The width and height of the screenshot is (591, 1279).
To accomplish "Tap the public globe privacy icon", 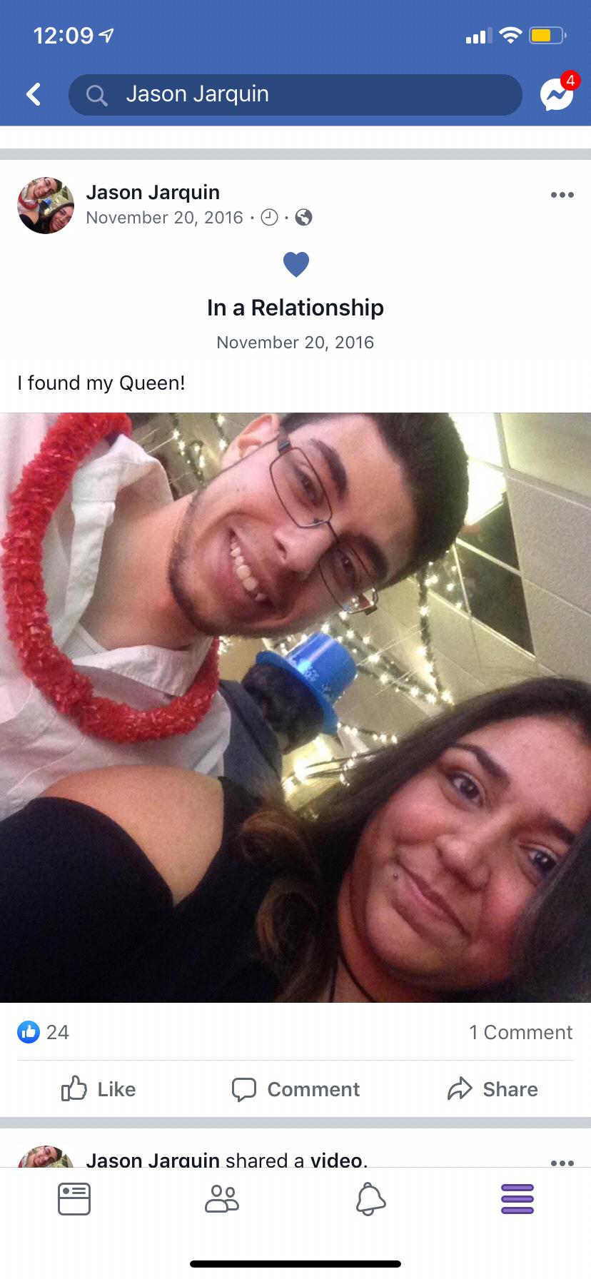I will (x=303, y=217).
